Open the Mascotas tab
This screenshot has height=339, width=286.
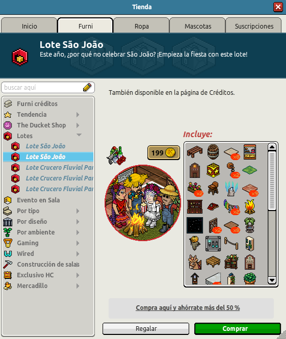pos(198,26)
